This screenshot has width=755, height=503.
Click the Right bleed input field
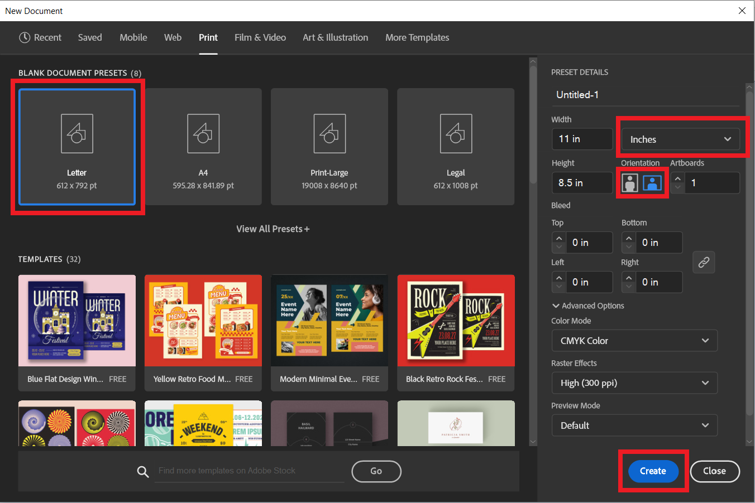point(658,282)
